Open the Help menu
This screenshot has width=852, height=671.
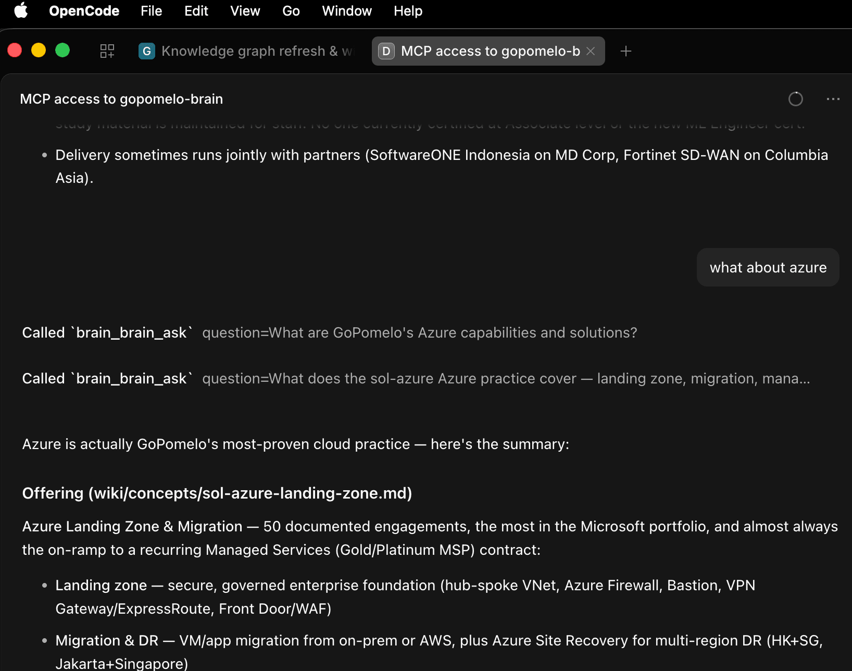[x=408, y=11]
